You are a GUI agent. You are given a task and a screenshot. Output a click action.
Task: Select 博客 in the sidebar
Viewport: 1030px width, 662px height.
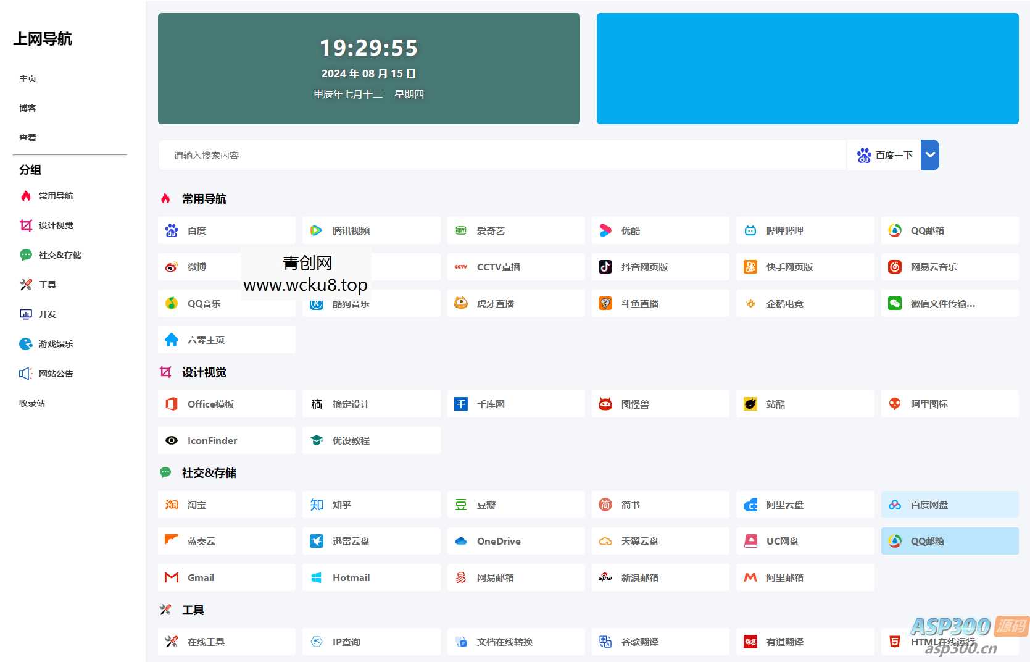(x=28, y=108)
